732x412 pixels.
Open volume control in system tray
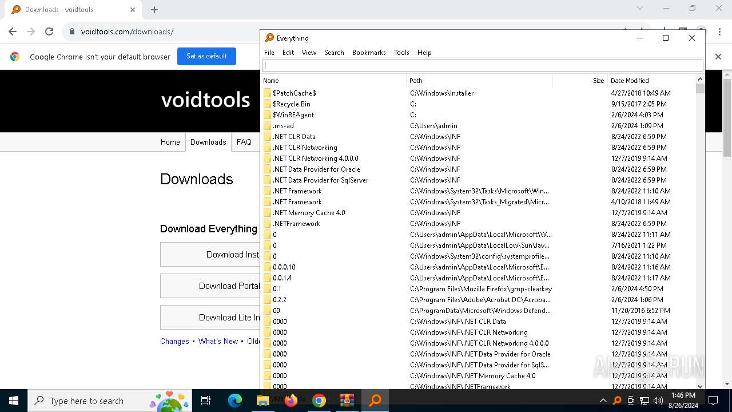point(658,401)
